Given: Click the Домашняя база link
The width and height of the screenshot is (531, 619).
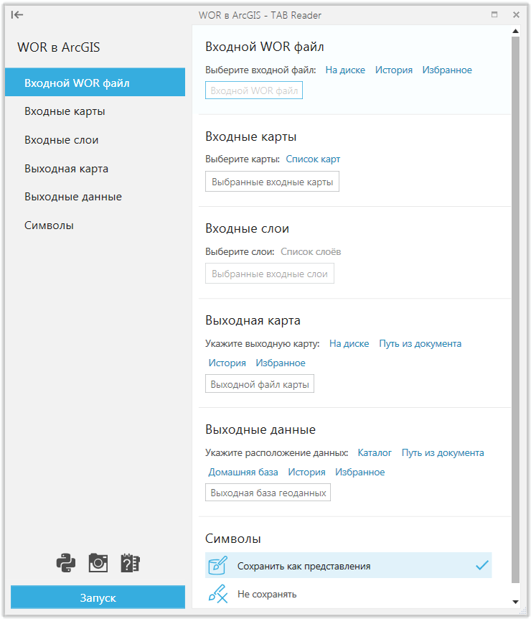Looking at the screenshot, I should (243, 472).
